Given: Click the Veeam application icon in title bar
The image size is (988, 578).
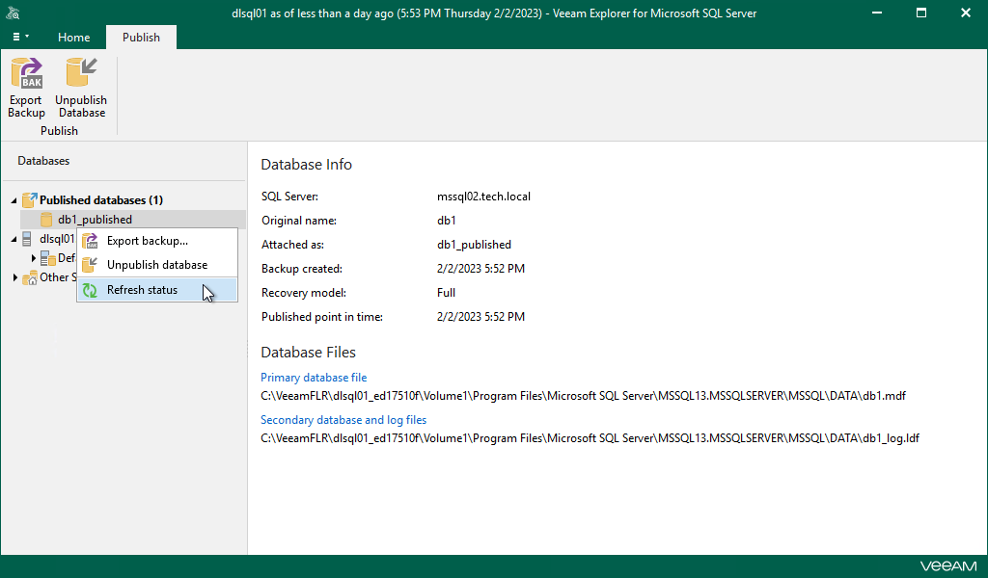Looking at the screenshot, I should click(13, 13).
